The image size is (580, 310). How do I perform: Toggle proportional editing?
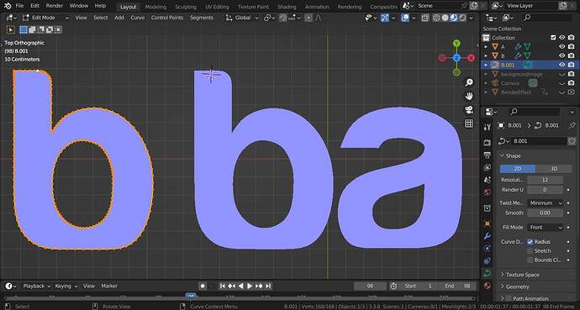click(308, 18)
